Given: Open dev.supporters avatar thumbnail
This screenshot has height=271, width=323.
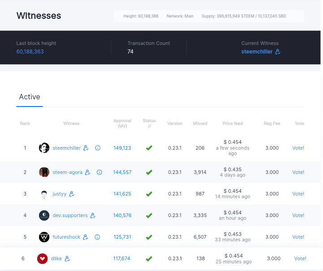Looking at the screenshot, I should 44,215.
